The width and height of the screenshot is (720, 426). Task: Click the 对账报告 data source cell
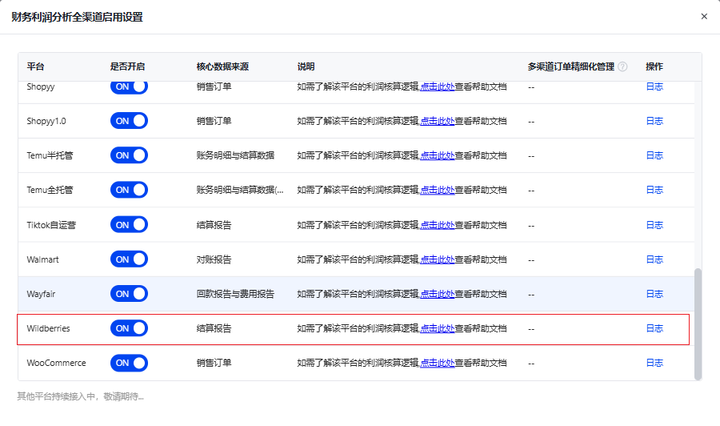214,259
